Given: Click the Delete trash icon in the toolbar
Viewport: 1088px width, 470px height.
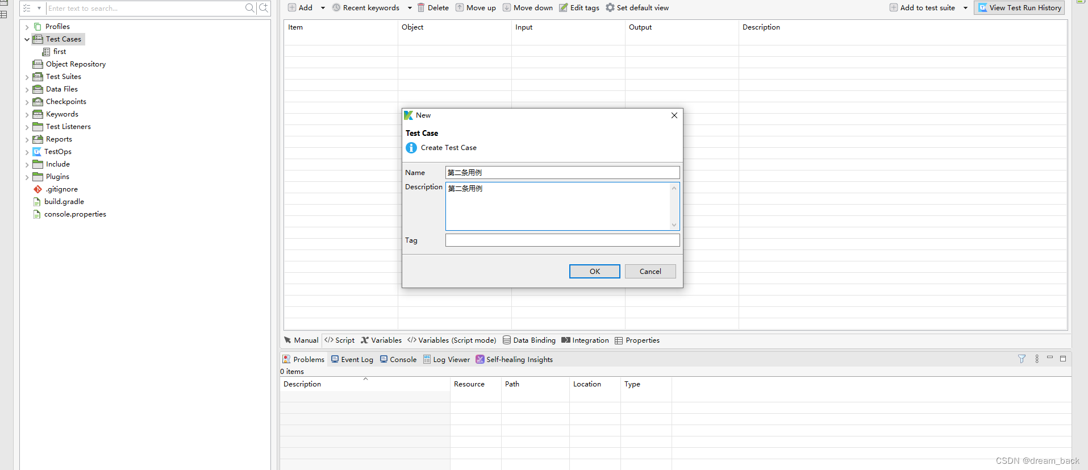Looking at the screenshot, I should pyautogui.click(x=421, y=8).
